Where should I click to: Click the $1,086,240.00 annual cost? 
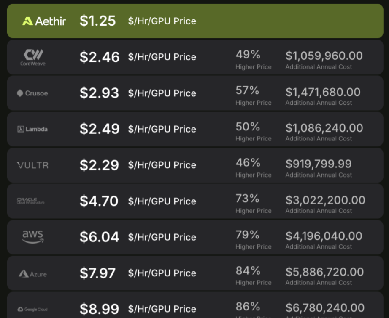[x=324, y=128]
